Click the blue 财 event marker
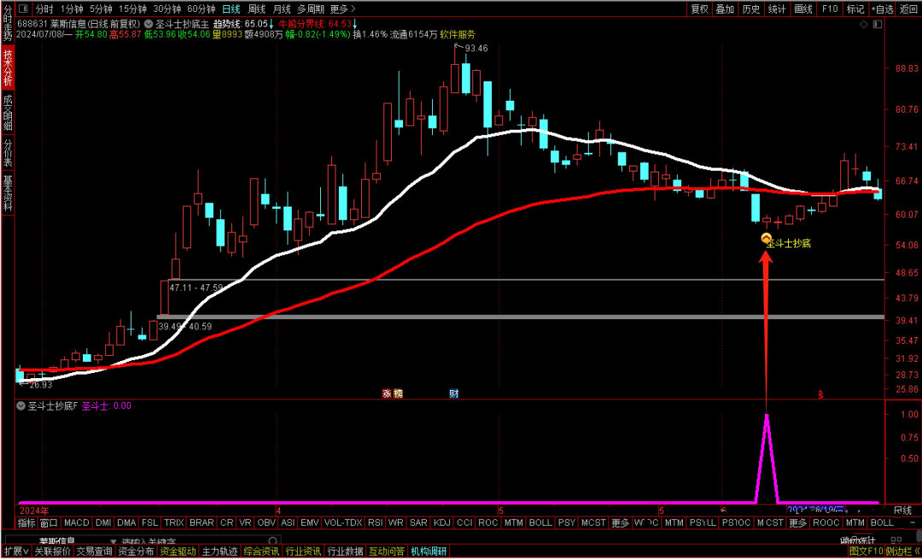The image size is (922, 559). pyautogui.click(x=454, y=393)
